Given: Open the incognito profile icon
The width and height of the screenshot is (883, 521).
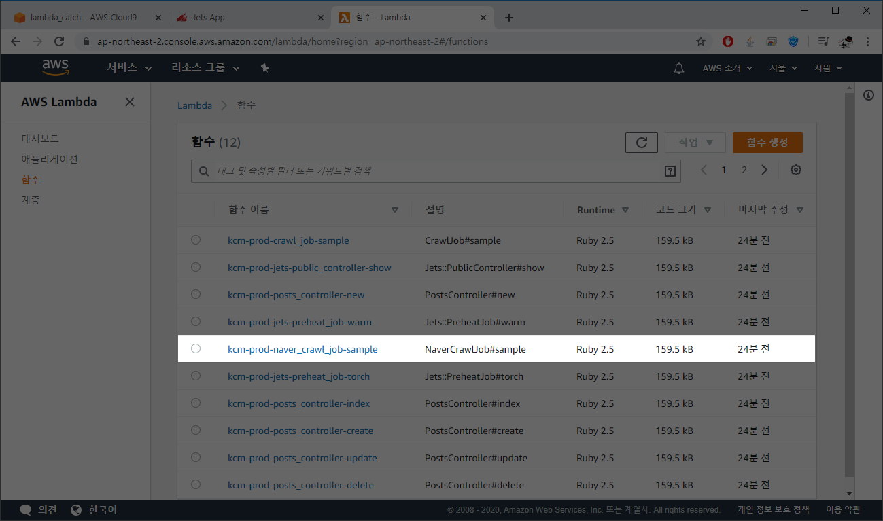Looking at the screenshot, I should 846,41.
